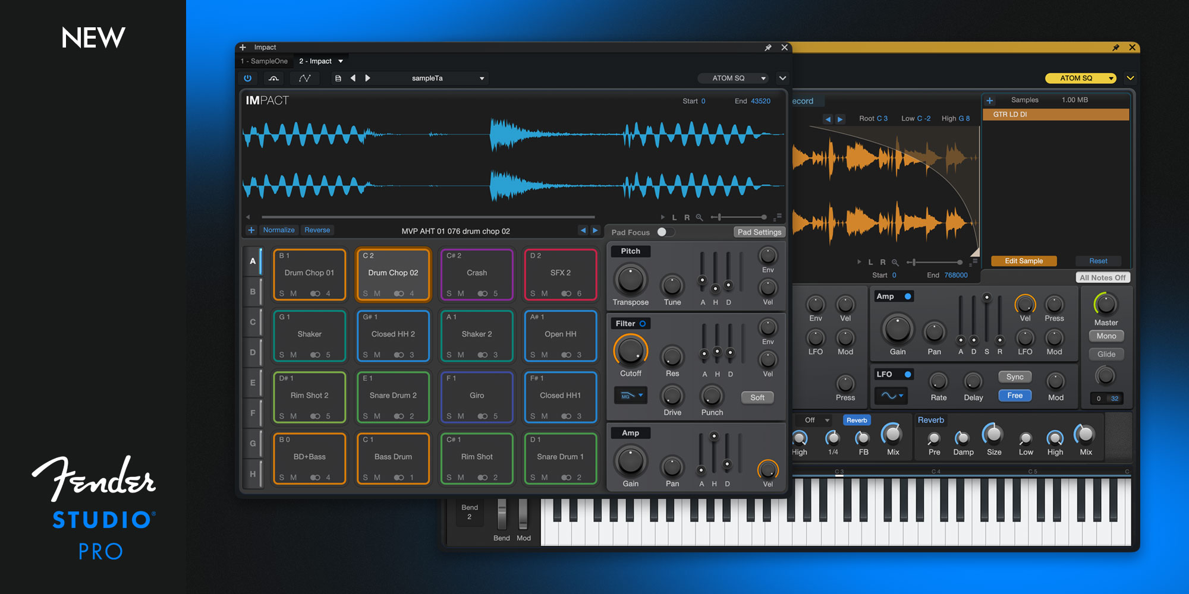
Task: Expand the Impact ATOM SQ controller dropdown
Action: click(x=763, y=78)
